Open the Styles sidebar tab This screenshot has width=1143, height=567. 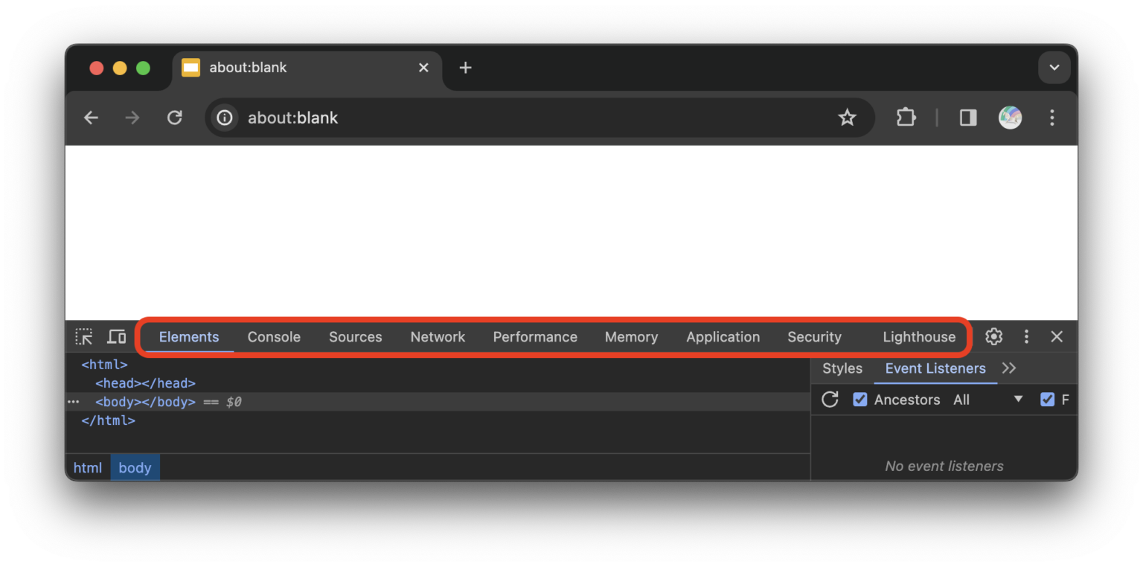[x=842, y=368]
